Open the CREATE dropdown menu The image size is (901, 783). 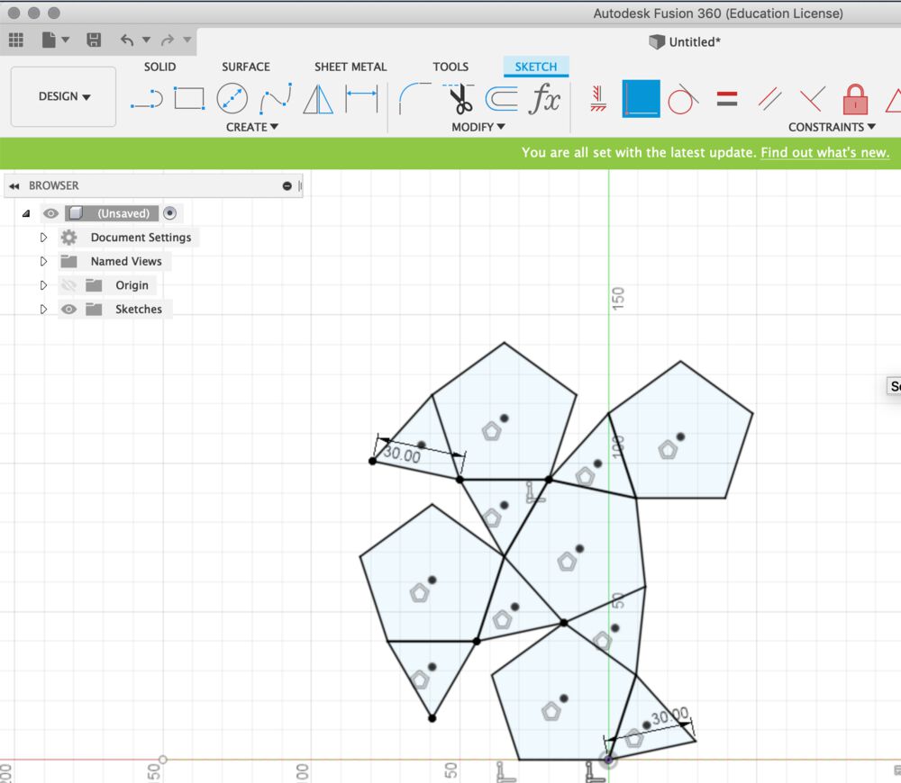[x=251, y=127]
